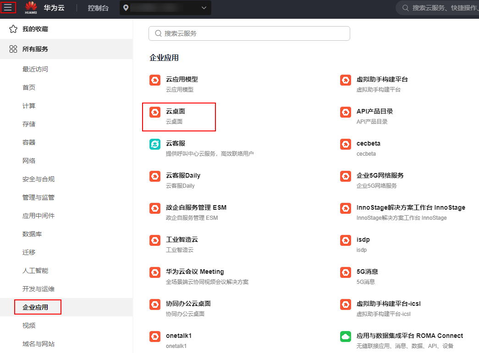Click the 虚拟助手构建平台-icsl icon
Image resolution: width=479 pixels, height=353 pixels.
point(346,304)
